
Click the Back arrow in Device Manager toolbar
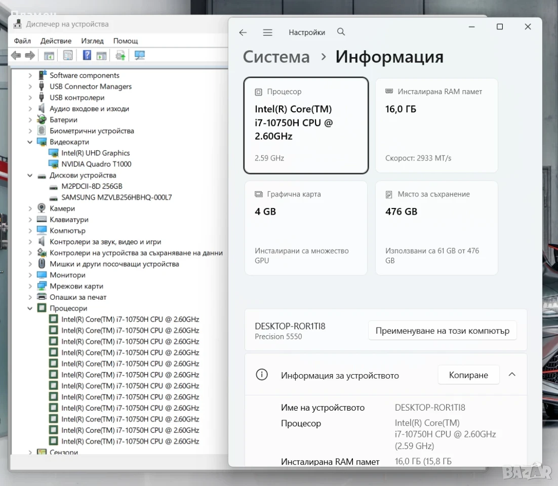16,55
